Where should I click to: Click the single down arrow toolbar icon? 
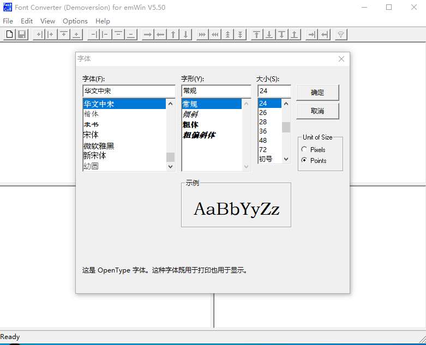tap(186, 34)
